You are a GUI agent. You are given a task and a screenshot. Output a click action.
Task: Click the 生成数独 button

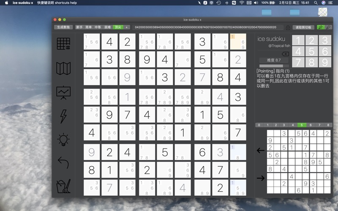[63, 27]
